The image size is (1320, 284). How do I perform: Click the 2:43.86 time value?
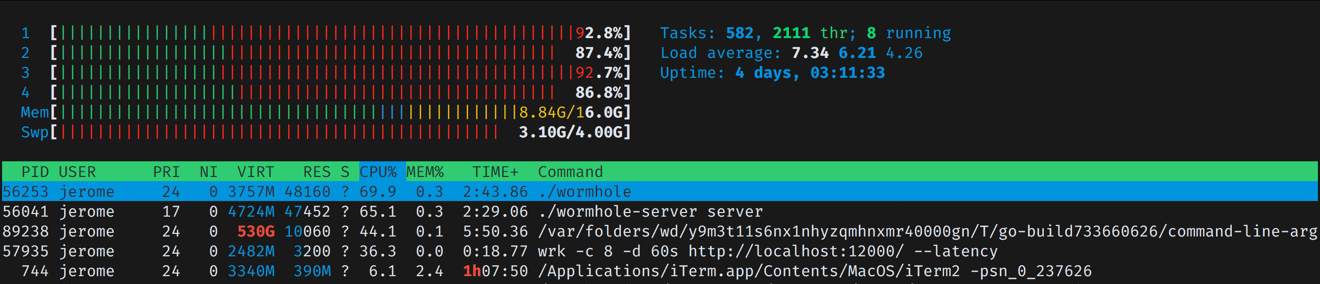pyautogui.click(x=496, y=192)
